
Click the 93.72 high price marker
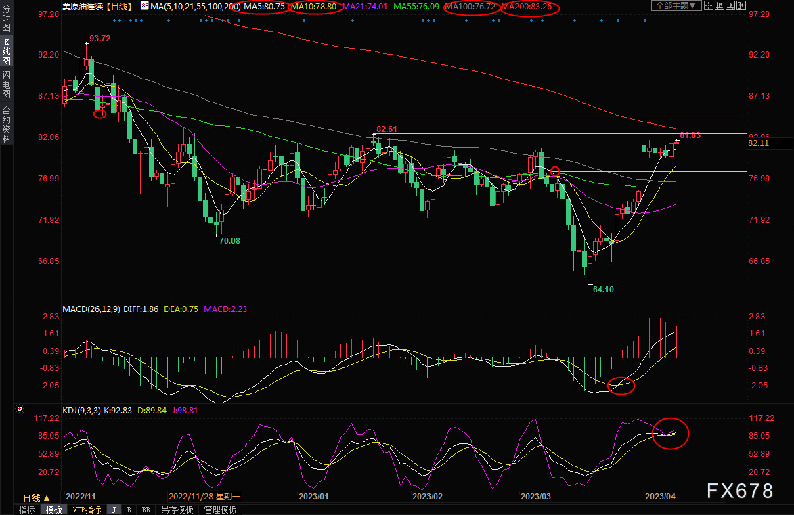pyautogui.click(x=100, y=39)
